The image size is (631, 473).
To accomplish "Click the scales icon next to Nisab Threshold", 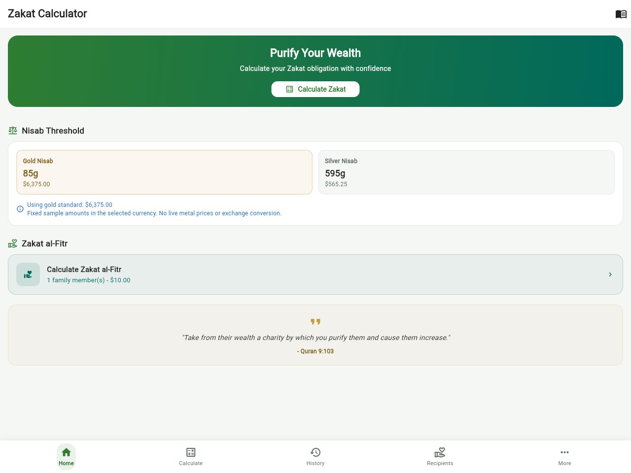I will [13, 131].
